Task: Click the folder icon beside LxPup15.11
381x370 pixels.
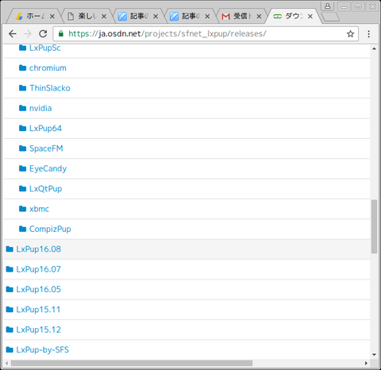Action: 10,310
